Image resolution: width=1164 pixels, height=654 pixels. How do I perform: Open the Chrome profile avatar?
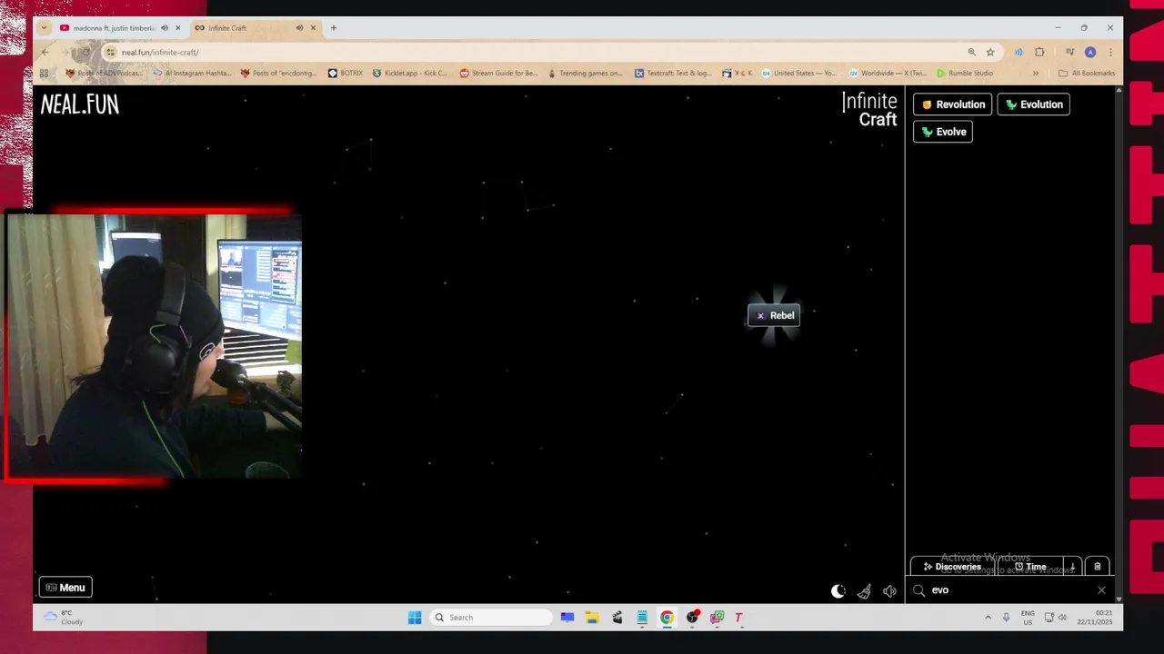[1090, 52]
